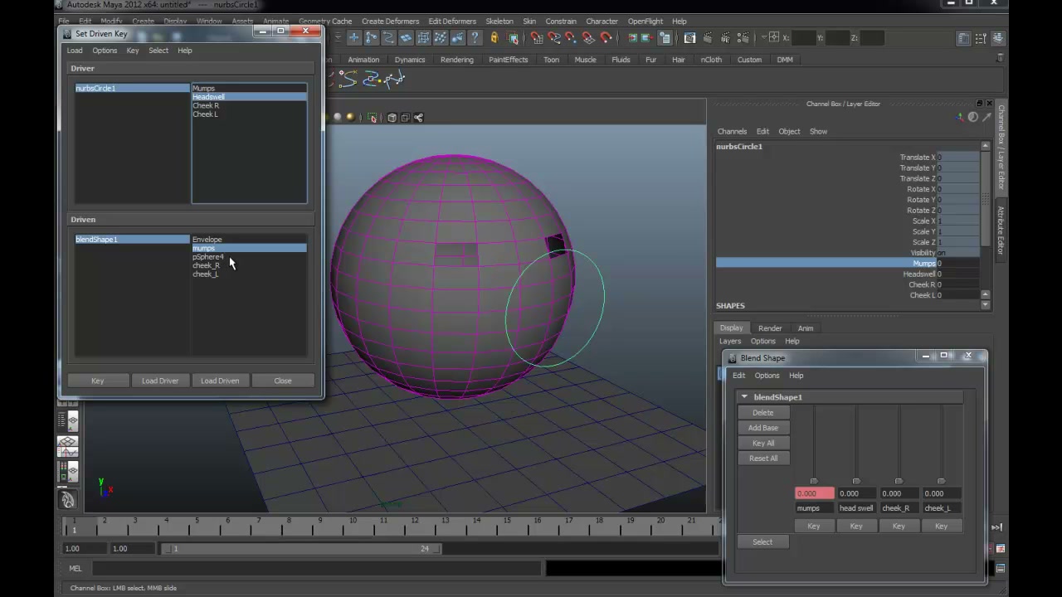Expand the SHAPES section arrow in Channel Box
The image size is (1062, 597).
[x=985, y=305]
